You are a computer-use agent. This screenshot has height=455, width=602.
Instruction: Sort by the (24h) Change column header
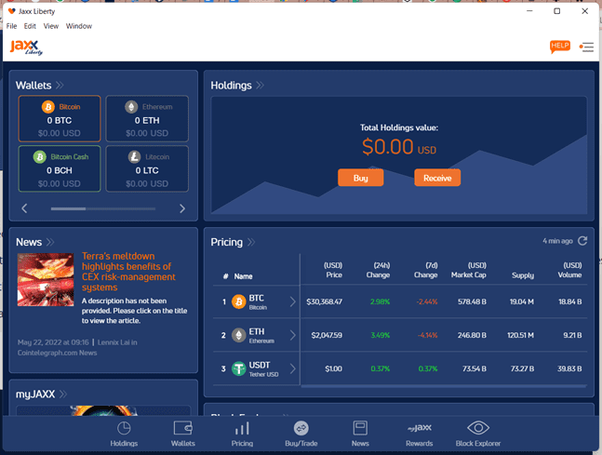[x=378, y=270]
